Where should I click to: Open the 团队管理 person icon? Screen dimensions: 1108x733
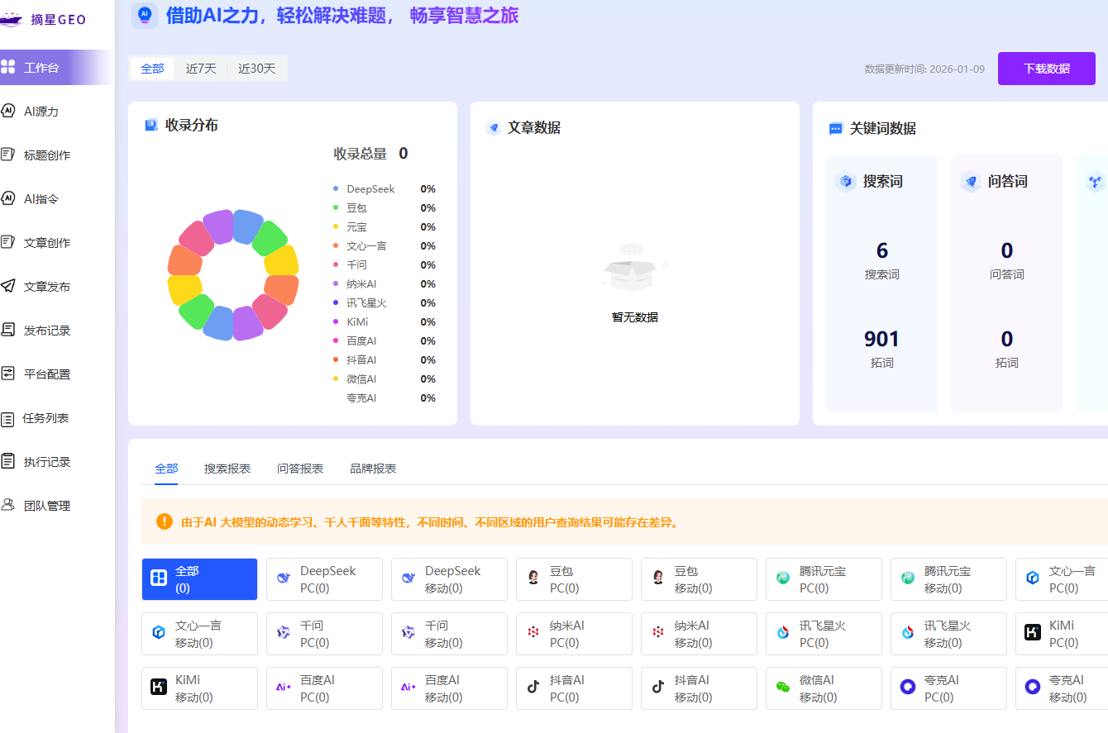(8, 505)
